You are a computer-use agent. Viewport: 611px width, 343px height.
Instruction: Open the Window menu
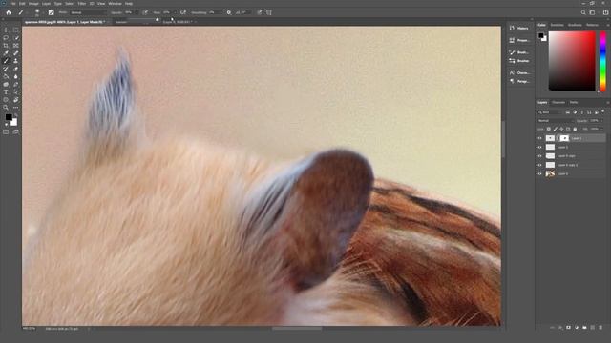115,3
